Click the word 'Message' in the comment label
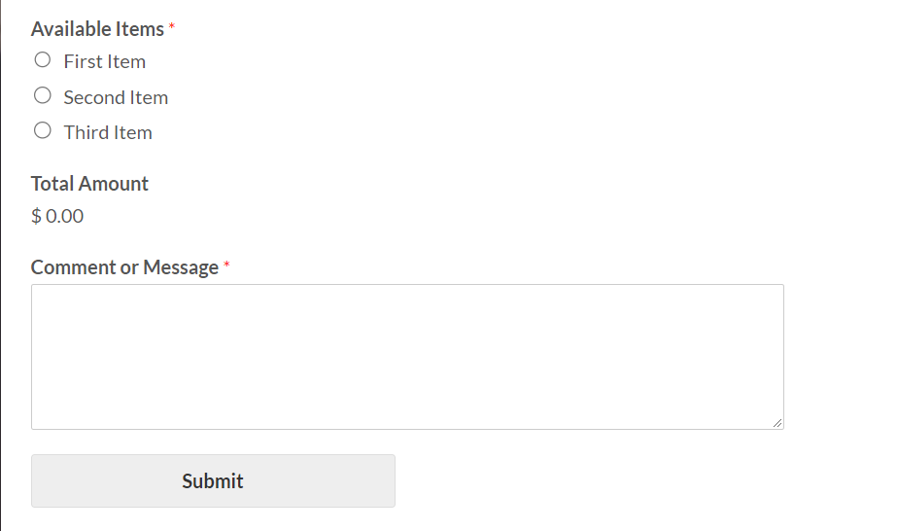Viewport: 897px width, 531px height. point(181,267)
